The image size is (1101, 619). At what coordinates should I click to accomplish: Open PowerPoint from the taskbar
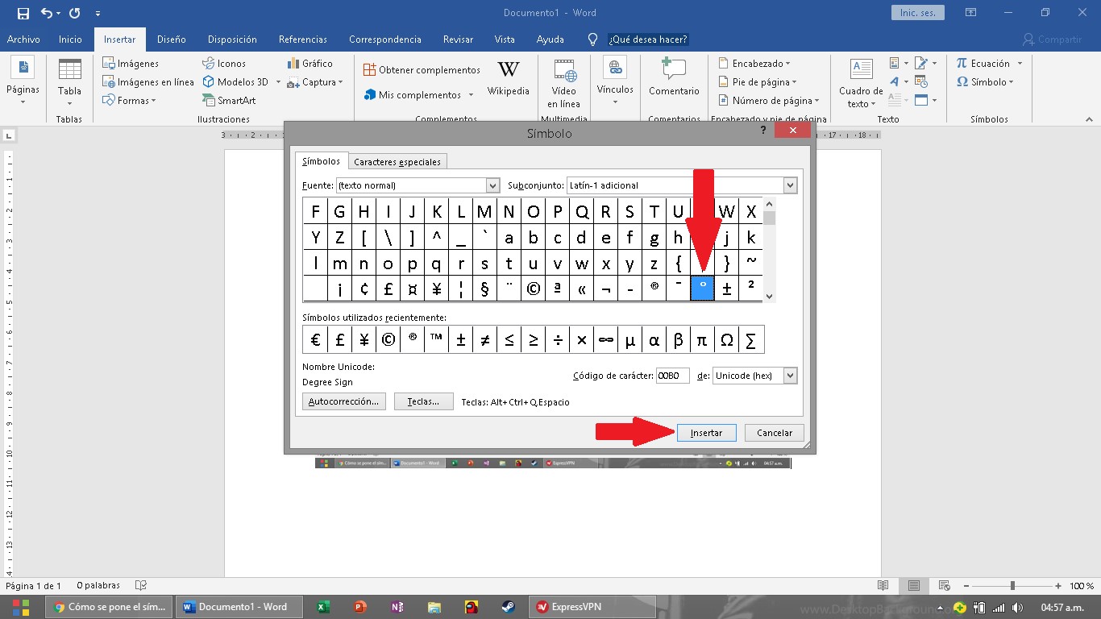[x=360, y=606]
